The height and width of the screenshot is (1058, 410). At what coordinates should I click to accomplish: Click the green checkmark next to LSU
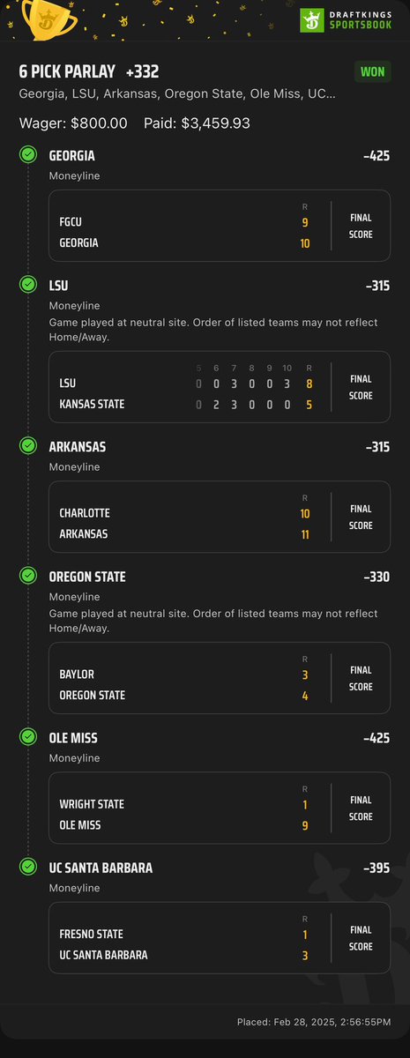click(x=28, y=286)
